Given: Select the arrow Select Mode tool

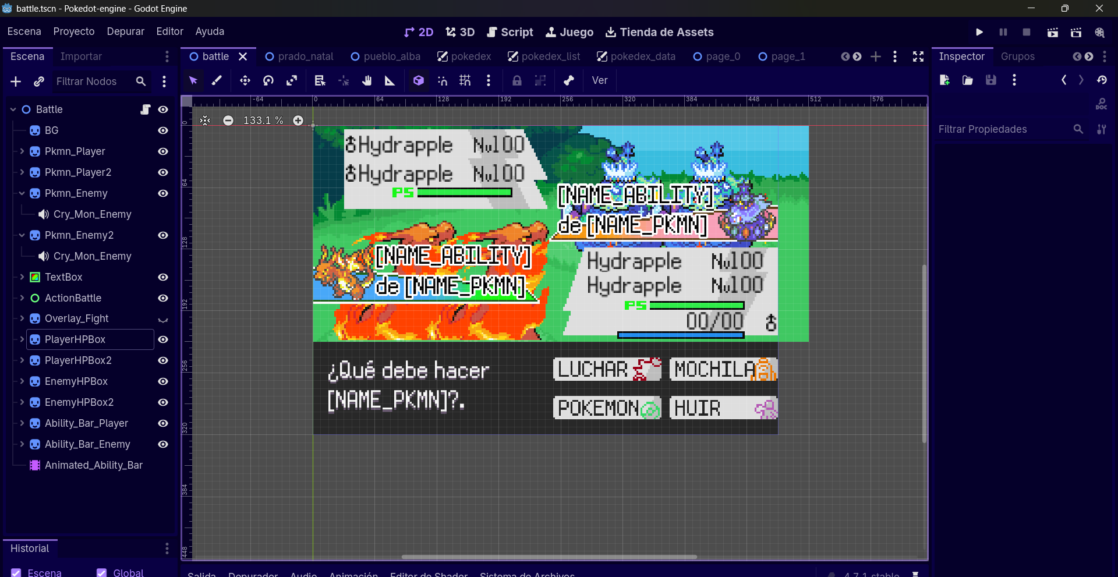Looking at the screenshot, I should pos(193,80).
